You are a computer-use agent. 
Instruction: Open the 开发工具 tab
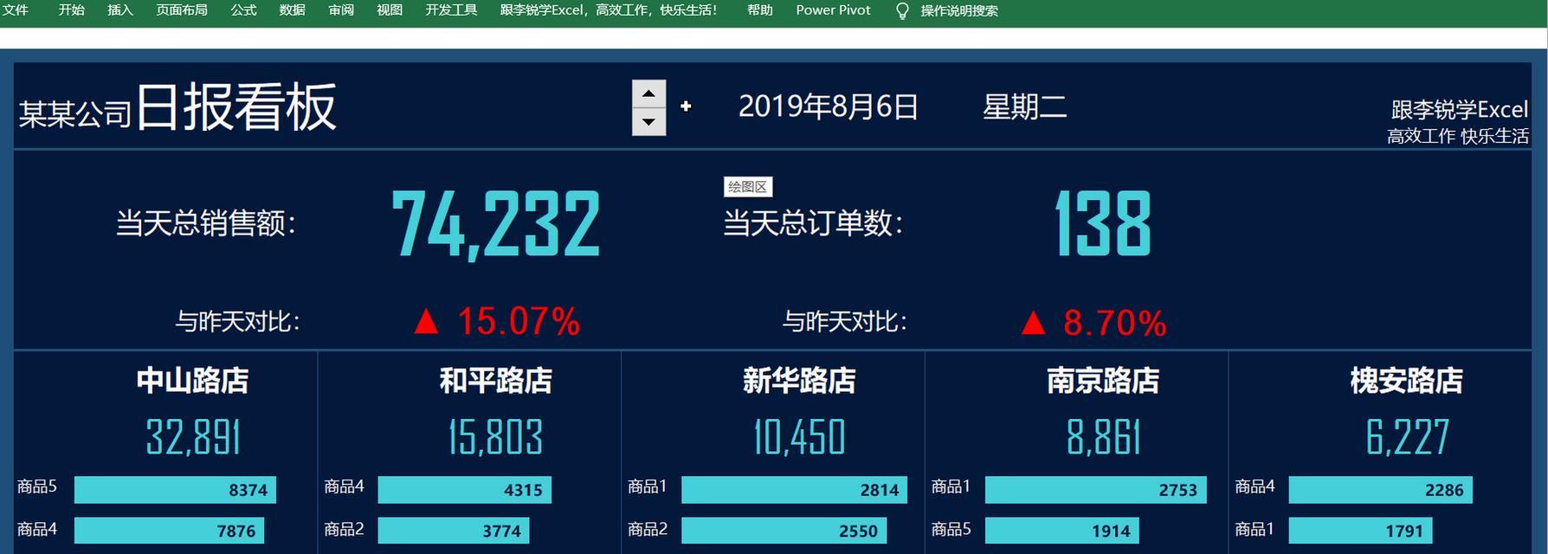pos(451,10)
